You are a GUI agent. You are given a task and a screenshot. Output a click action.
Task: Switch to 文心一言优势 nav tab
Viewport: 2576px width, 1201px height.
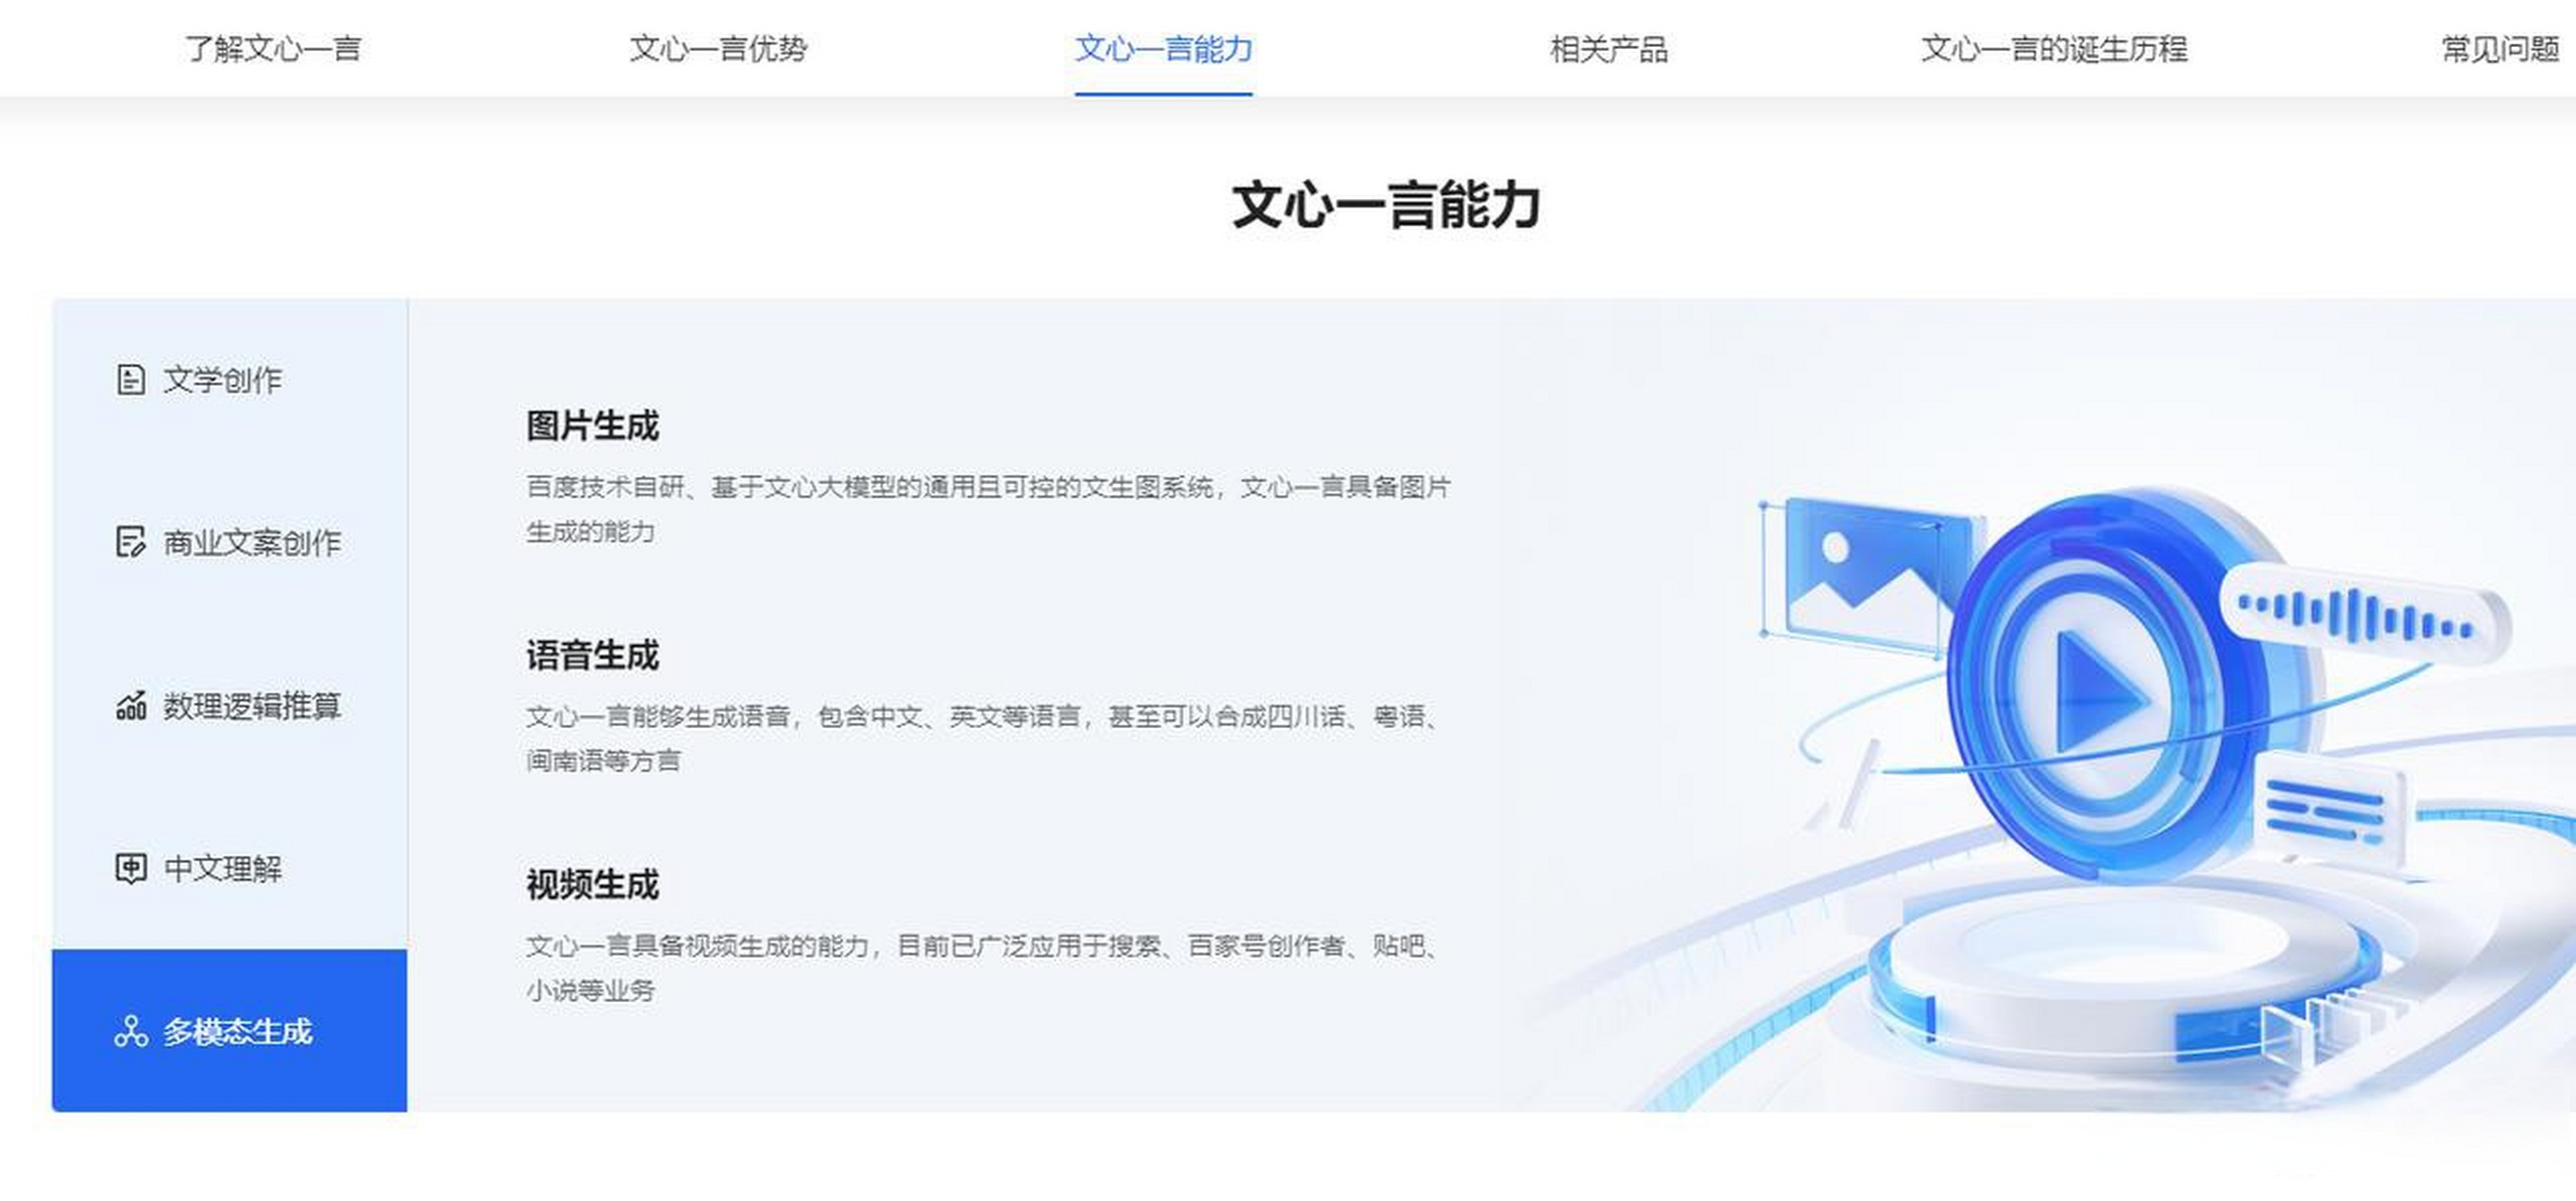pos(718,48)
